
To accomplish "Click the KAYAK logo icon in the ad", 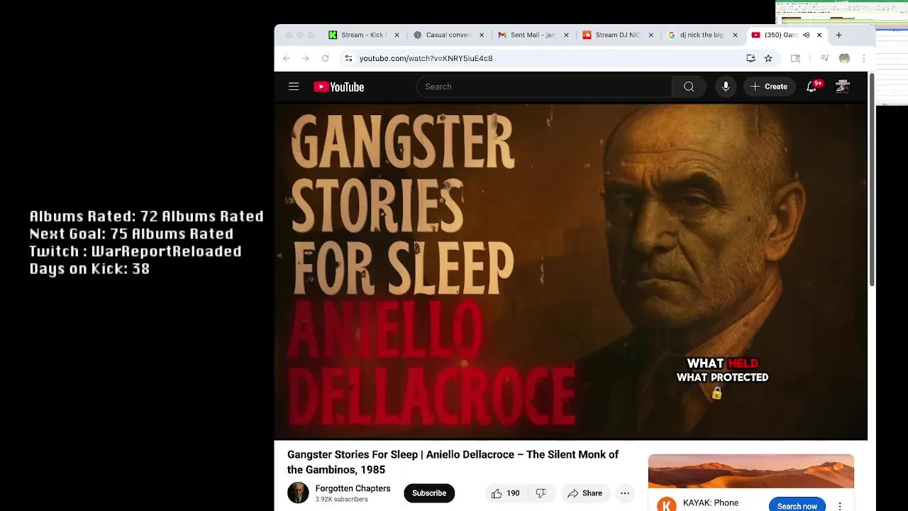I will (x=666, y=505).
